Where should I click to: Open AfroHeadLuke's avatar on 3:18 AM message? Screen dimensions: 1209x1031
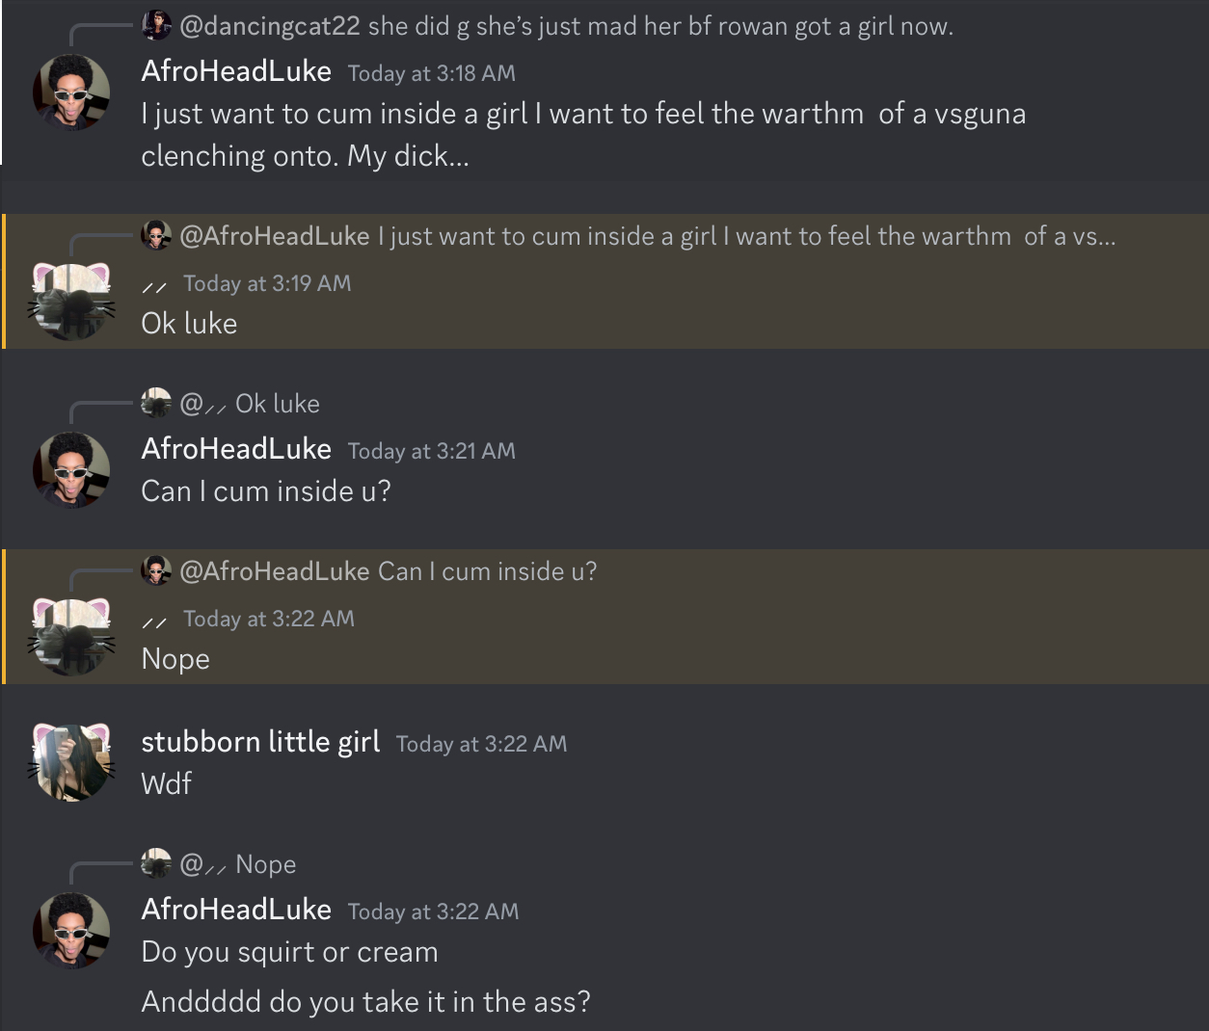click(71, 93)
